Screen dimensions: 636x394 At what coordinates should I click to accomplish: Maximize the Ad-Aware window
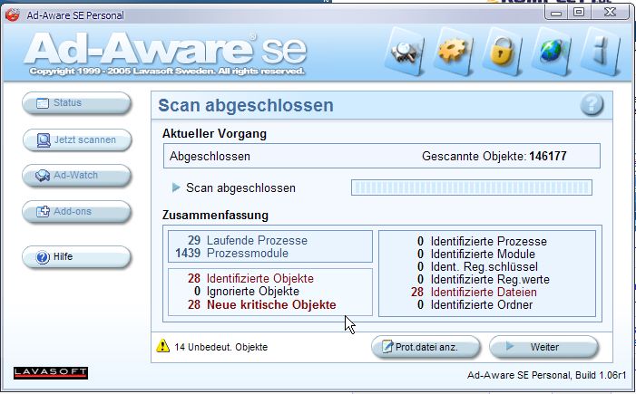(x=579, y=13)
